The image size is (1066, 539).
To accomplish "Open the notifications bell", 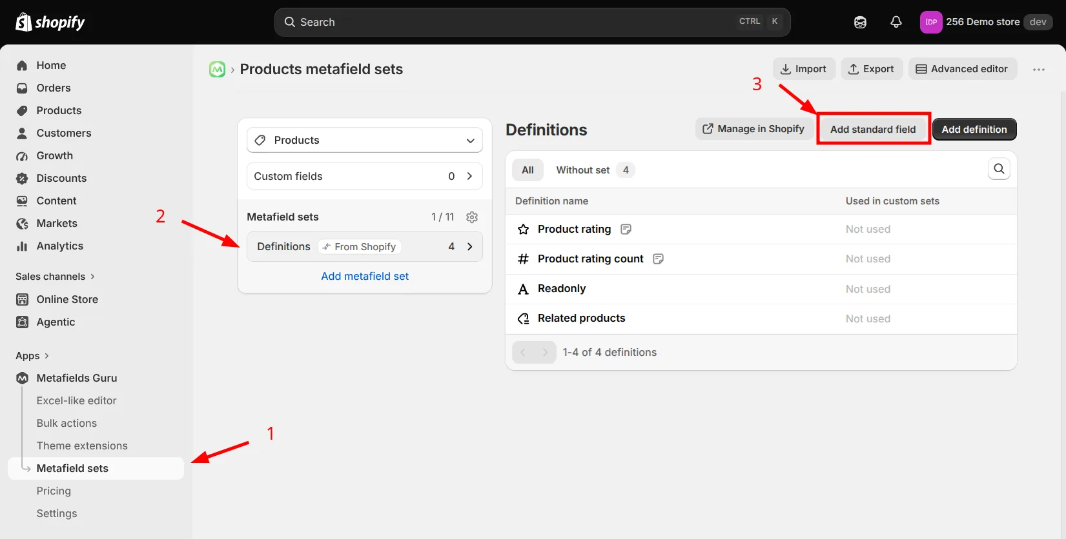I will (896, 22).
